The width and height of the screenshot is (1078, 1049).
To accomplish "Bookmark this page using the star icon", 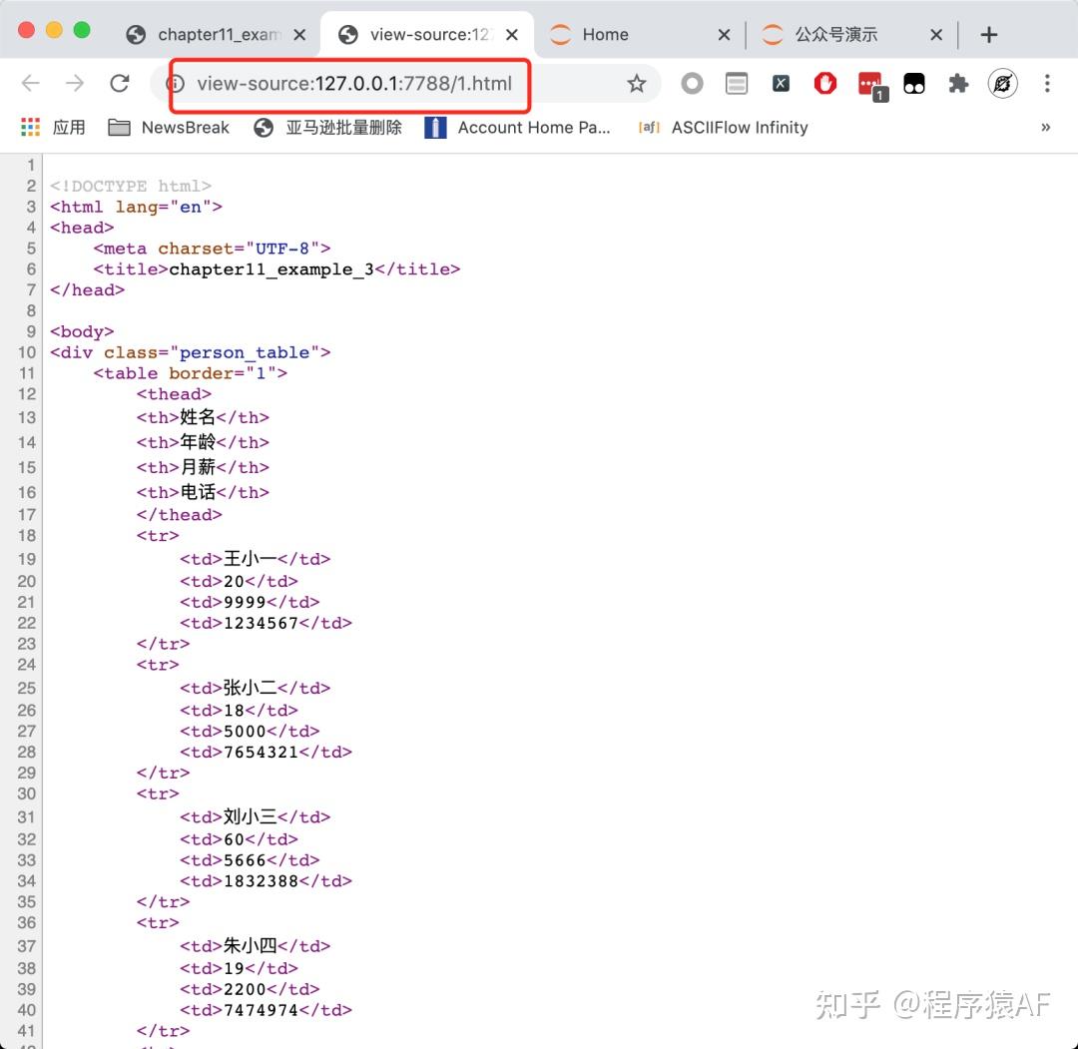I will coord(637,85).
